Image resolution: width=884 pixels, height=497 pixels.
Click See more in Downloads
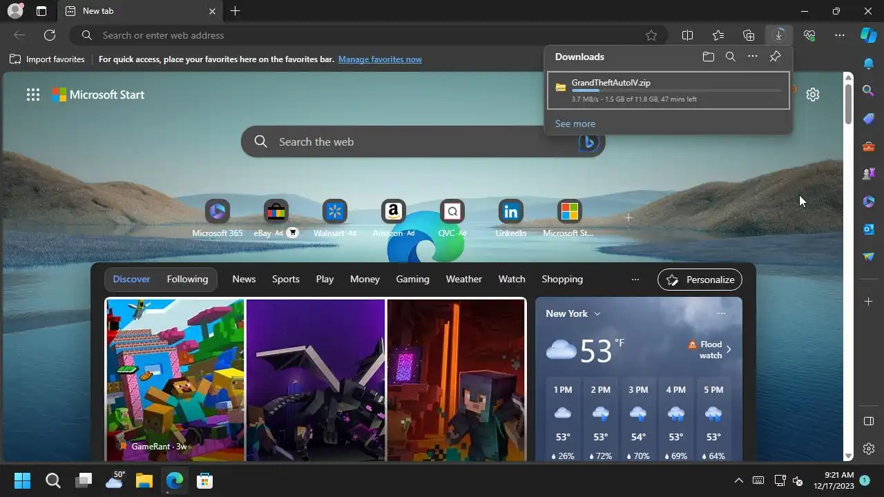(x=575, y=124)
